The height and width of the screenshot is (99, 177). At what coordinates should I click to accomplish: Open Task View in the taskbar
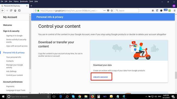(x=54, y=97)
